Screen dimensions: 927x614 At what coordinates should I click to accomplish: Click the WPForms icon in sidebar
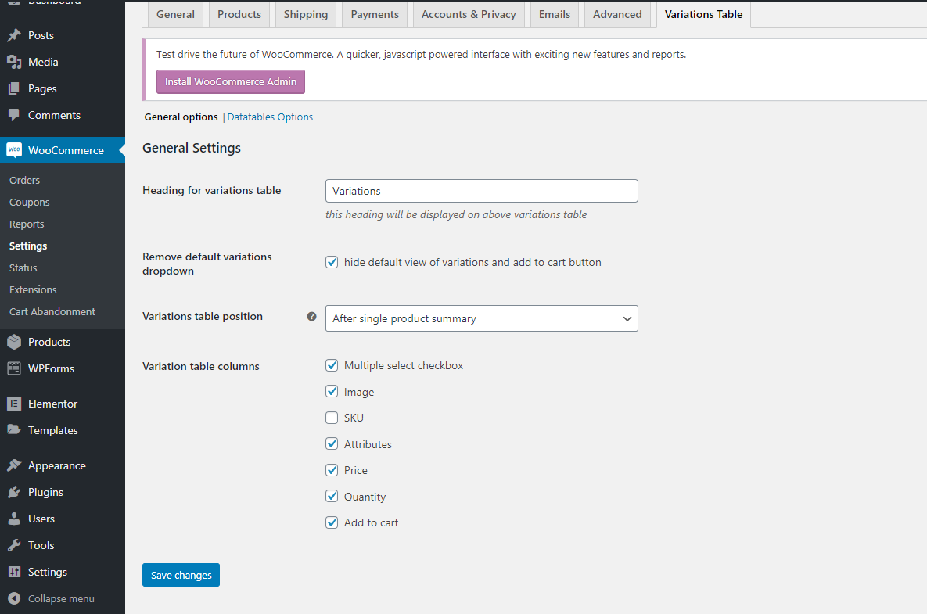[14, 368]
